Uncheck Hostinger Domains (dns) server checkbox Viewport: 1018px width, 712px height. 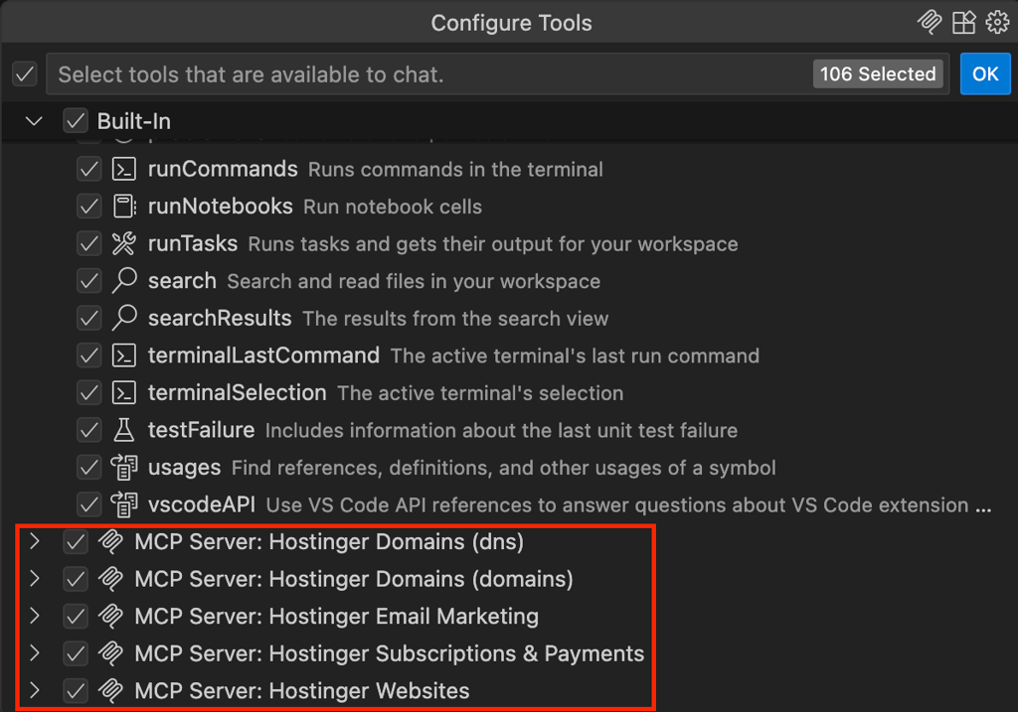76,542
